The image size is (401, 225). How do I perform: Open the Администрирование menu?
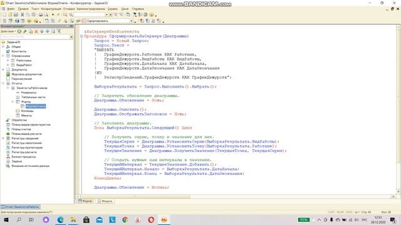coord(91,9)
